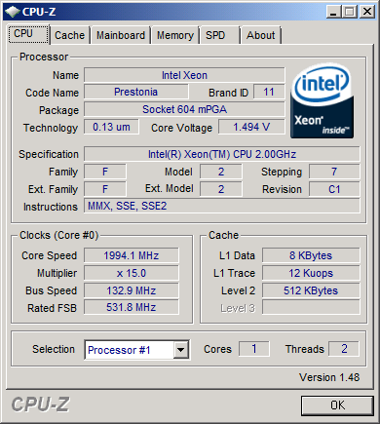Viewport: 380px width, 424px height.
Task: Click the 1.494 V core voltage value
Action: 251,127
